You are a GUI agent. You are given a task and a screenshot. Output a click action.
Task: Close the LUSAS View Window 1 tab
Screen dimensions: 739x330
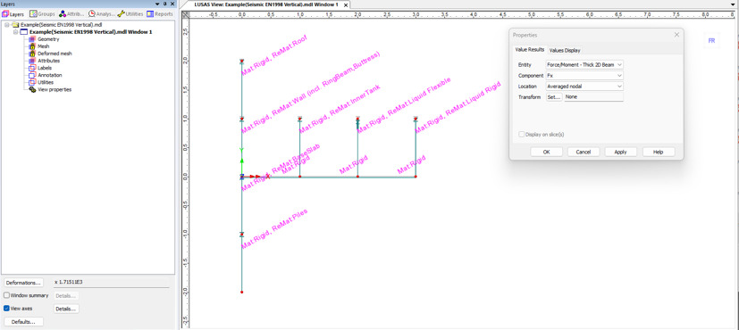(x=346, y=4)
